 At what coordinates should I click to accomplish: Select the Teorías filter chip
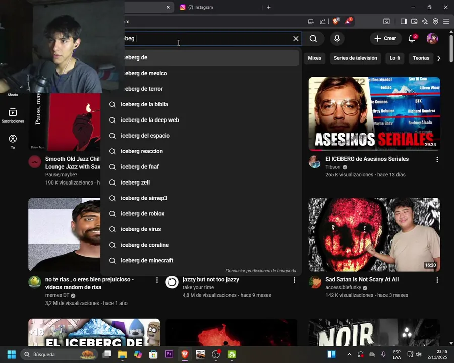421,58
